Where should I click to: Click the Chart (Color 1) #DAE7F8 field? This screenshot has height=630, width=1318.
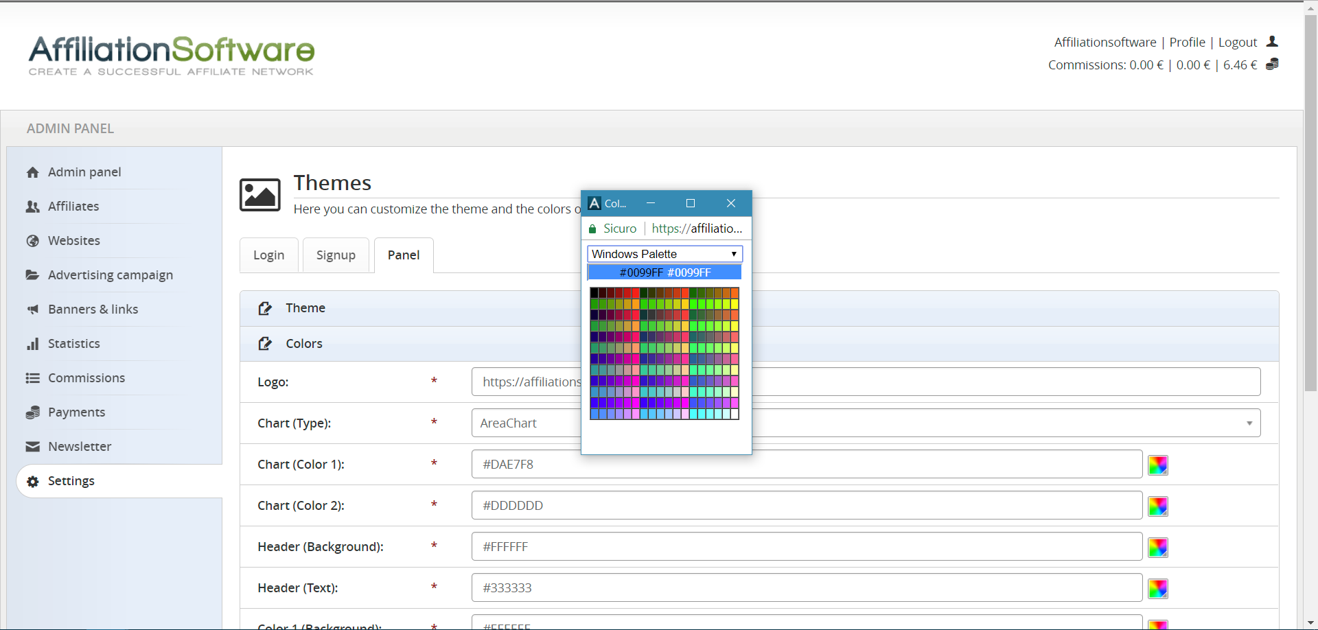tap(807, 464)
